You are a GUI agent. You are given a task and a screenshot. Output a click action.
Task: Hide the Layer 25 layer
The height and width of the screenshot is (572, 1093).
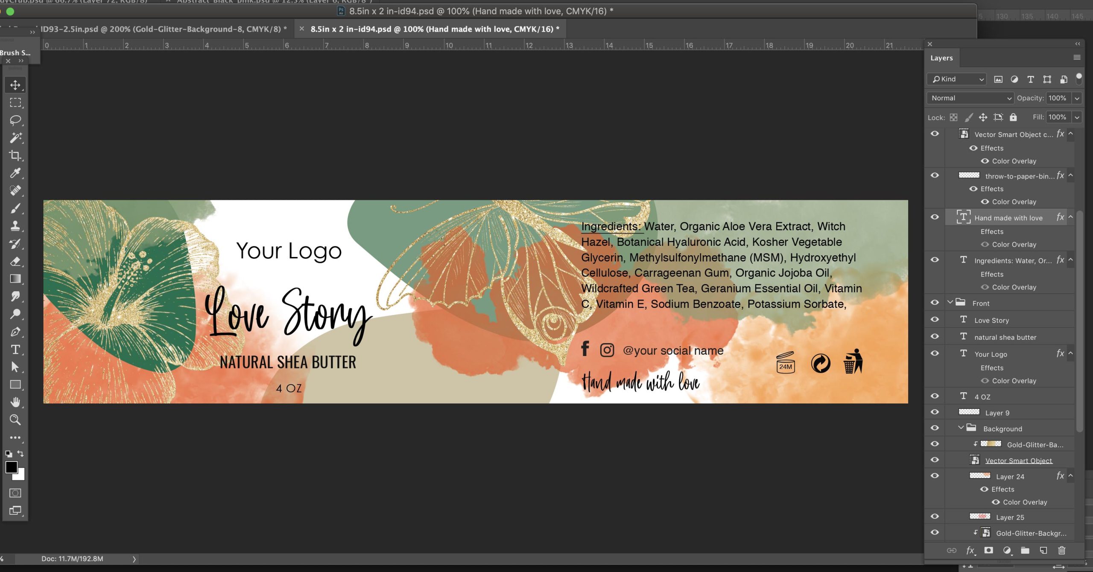[x=935, y=517]
